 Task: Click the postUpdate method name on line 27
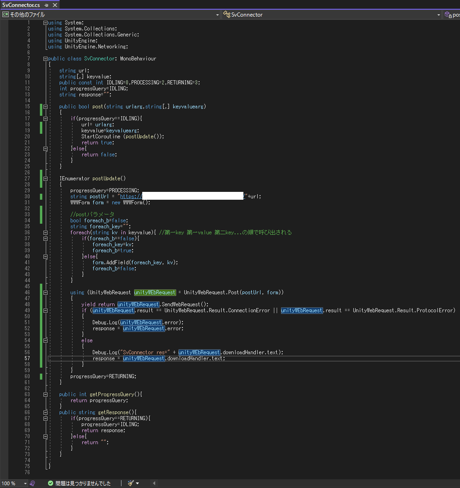tap(106, 179)
